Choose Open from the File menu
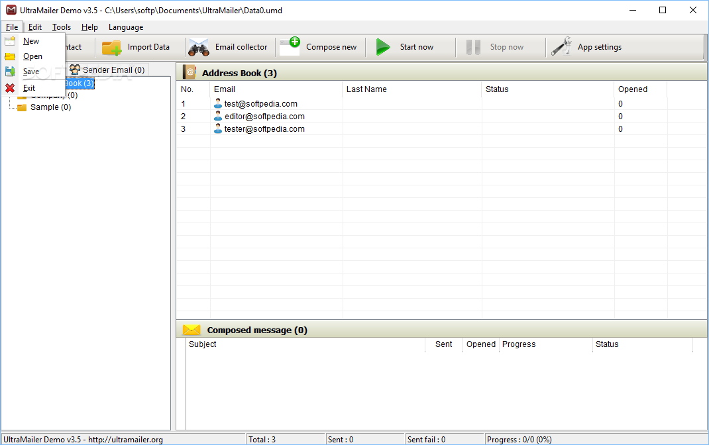 tap(32, 56)
